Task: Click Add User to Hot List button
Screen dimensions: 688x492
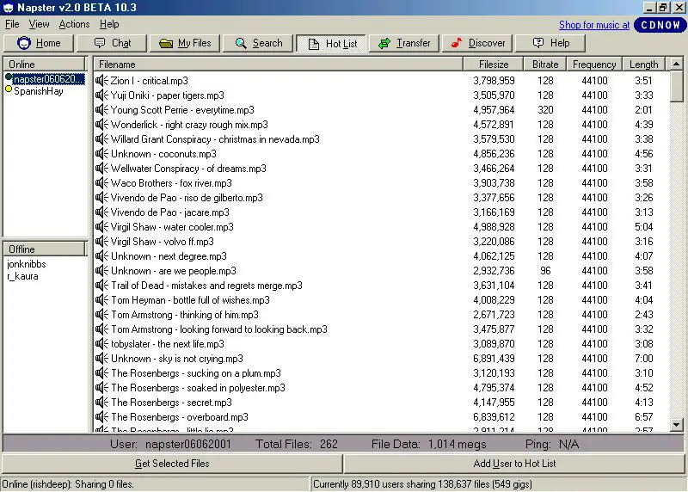Action: pyautogui.click(x=514, y=464)
